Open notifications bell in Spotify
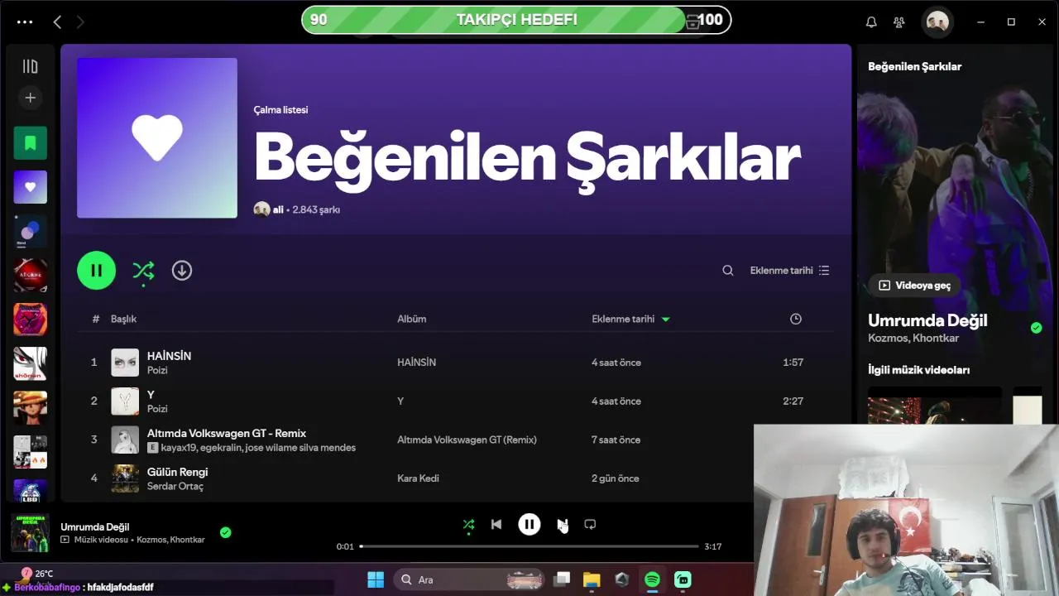Image resolution: width=1059 pixels, height=596 pixels. tap(871, 22)
